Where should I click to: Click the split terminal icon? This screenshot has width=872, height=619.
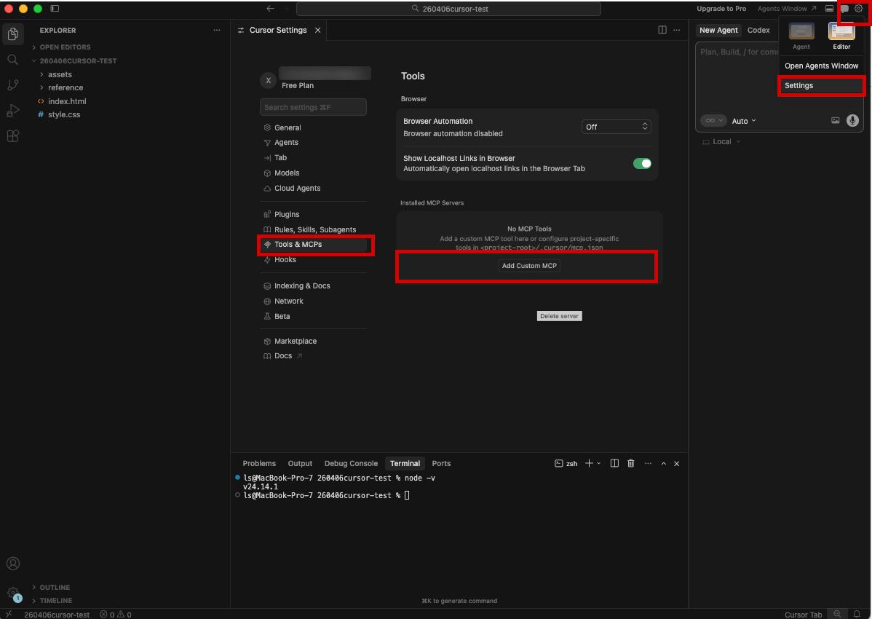pos(614,463)
